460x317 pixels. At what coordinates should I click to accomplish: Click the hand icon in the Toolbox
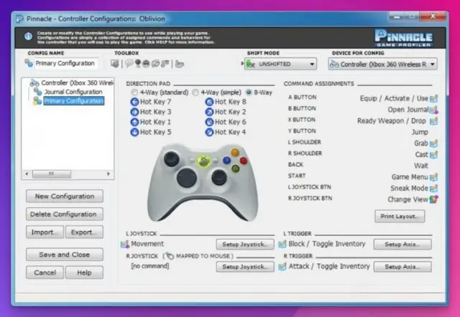point(180,64)
